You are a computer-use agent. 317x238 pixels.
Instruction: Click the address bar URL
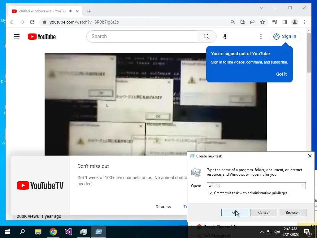click(x=84, y=22)
